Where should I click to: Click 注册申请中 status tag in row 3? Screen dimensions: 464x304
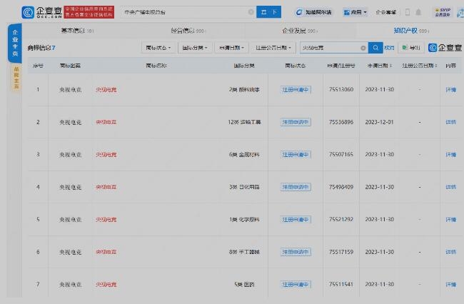[296, 155]
